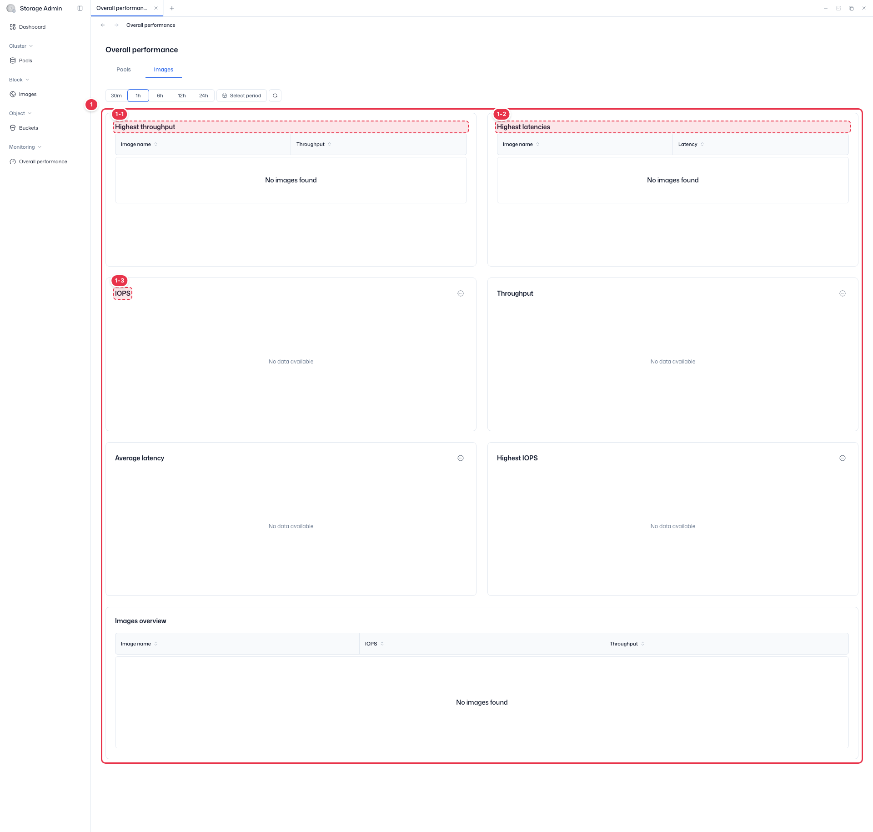Image resolution: width=873 pixels, height=832 pixels.
Task: Open the Highest IOPS chart options icon
Action: [x=843, y=458]
